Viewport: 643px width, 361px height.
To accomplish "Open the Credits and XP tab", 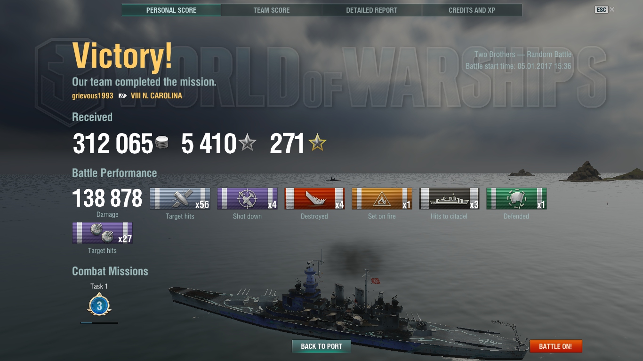I will click(x=472, y=10).
